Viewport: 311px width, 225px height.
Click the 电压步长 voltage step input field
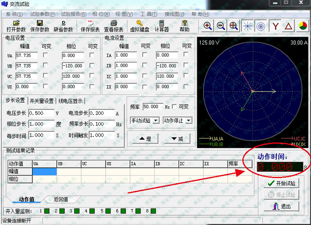pos(42,114)
